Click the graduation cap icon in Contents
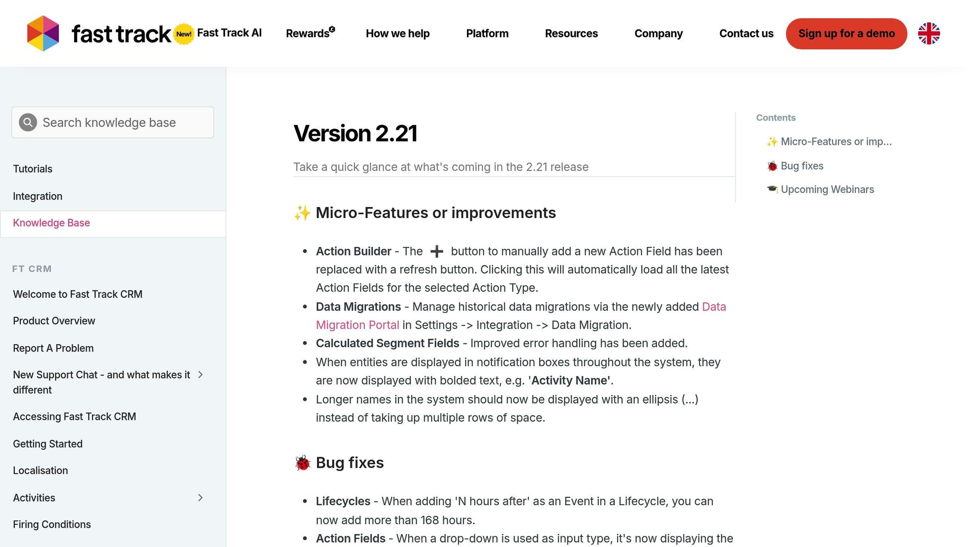The height and width of the screenshot is (547, 972). pos(772,189)
